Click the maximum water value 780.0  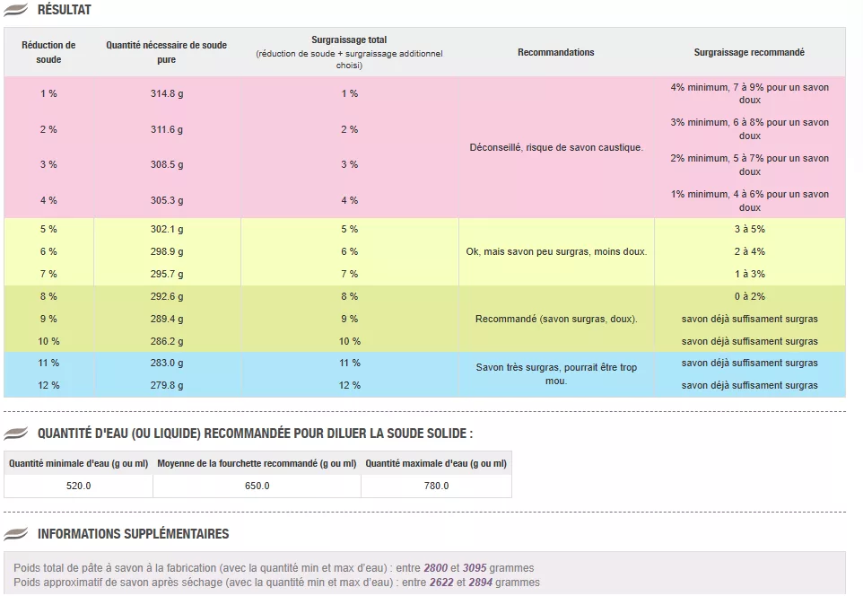(435, 486)
